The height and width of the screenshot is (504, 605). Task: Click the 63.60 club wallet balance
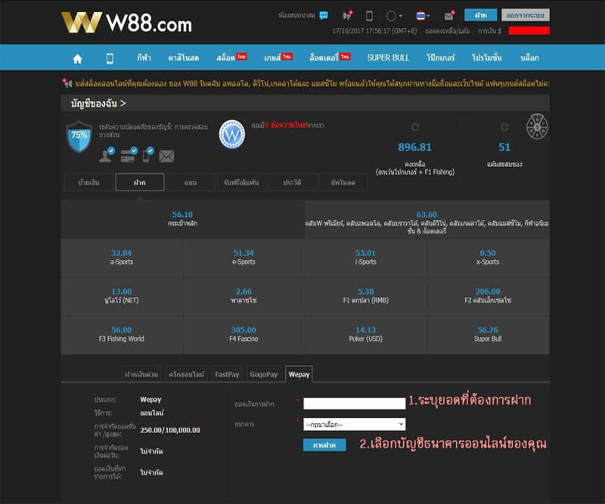[x=427, y=215]
